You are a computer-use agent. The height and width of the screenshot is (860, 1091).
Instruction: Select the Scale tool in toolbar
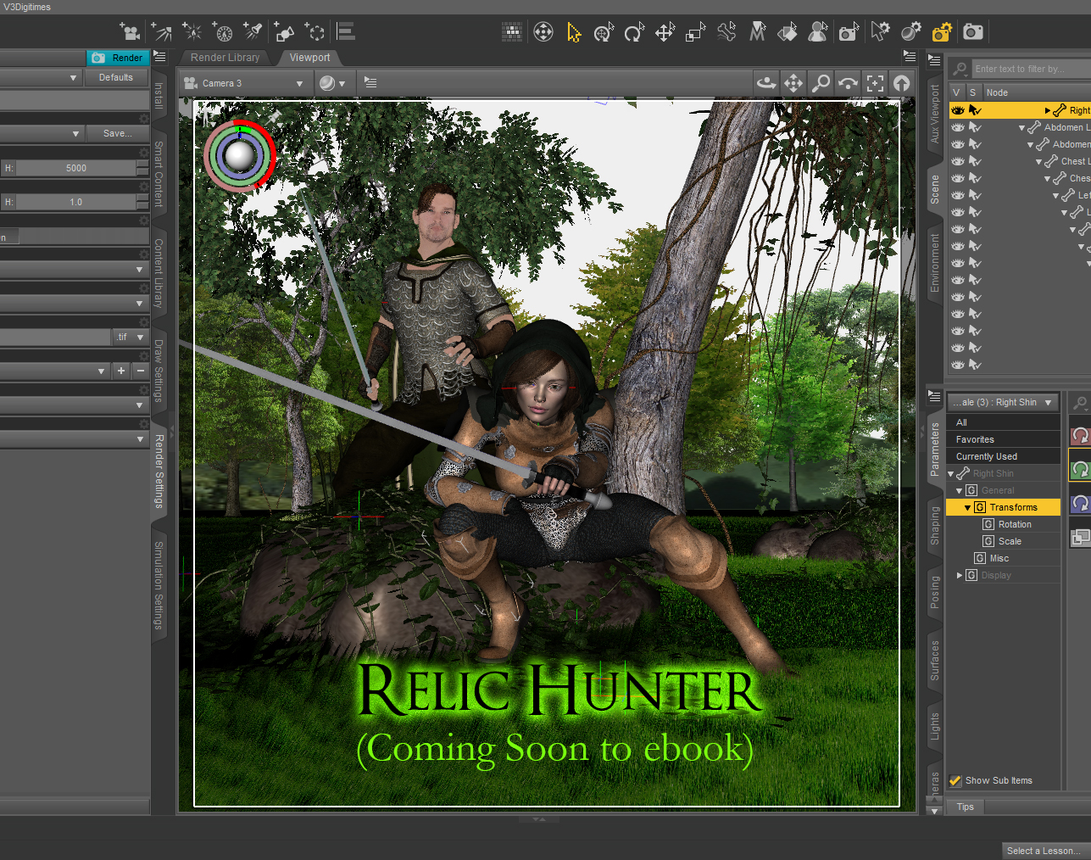click(x=695, y=33)
